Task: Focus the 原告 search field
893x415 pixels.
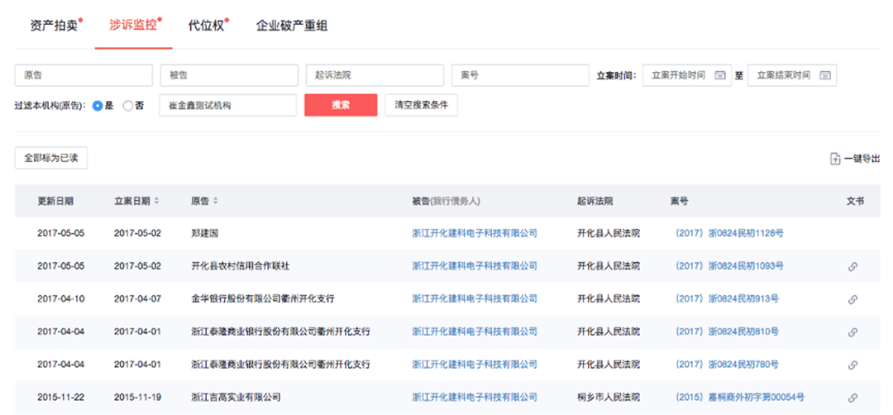Action: pos(84,75)
